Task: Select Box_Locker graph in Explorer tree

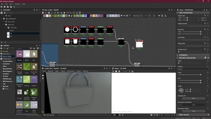Action: pos(11,21)
